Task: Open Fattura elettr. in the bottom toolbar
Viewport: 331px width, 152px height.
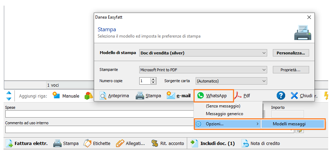Action: [26, 143]
